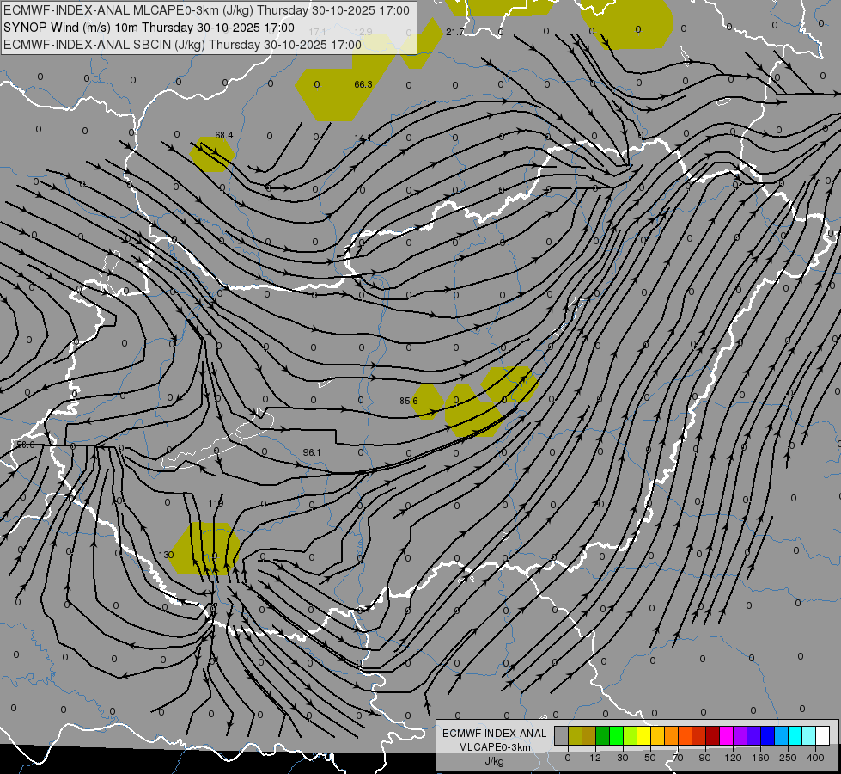Click the legend scale value '70'

(678, 758)
